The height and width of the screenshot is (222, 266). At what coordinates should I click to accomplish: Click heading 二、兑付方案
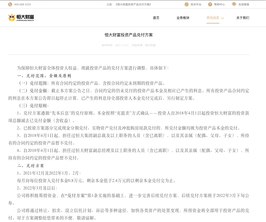(x=31, y=166)
